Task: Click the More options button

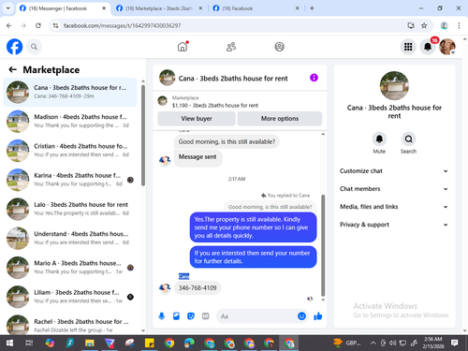Action: click(280, 119)
